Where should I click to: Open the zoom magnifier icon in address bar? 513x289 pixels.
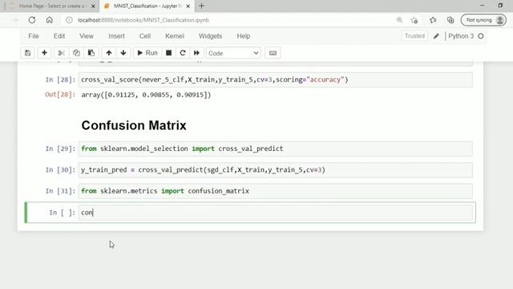tap(399, 20)
